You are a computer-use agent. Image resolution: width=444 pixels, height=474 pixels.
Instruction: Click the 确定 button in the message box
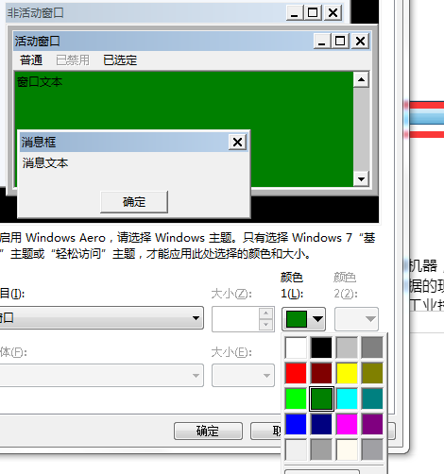point(134,202)
